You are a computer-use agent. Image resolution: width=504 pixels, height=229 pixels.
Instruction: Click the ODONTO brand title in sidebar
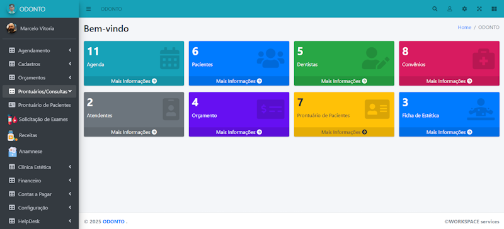pos(32,9)
